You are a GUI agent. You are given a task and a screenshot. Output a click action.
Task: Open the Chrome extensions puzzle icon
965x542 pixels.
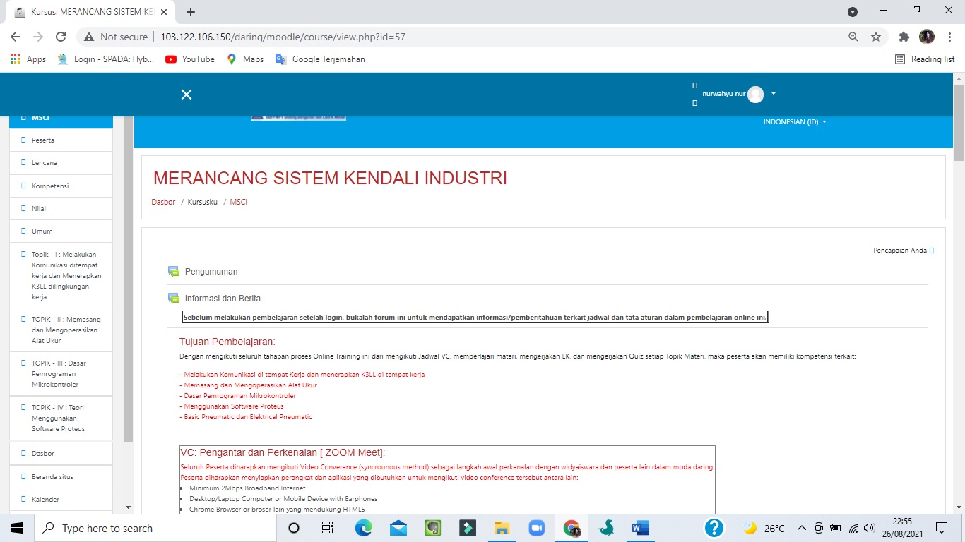(x=904, y=37)
